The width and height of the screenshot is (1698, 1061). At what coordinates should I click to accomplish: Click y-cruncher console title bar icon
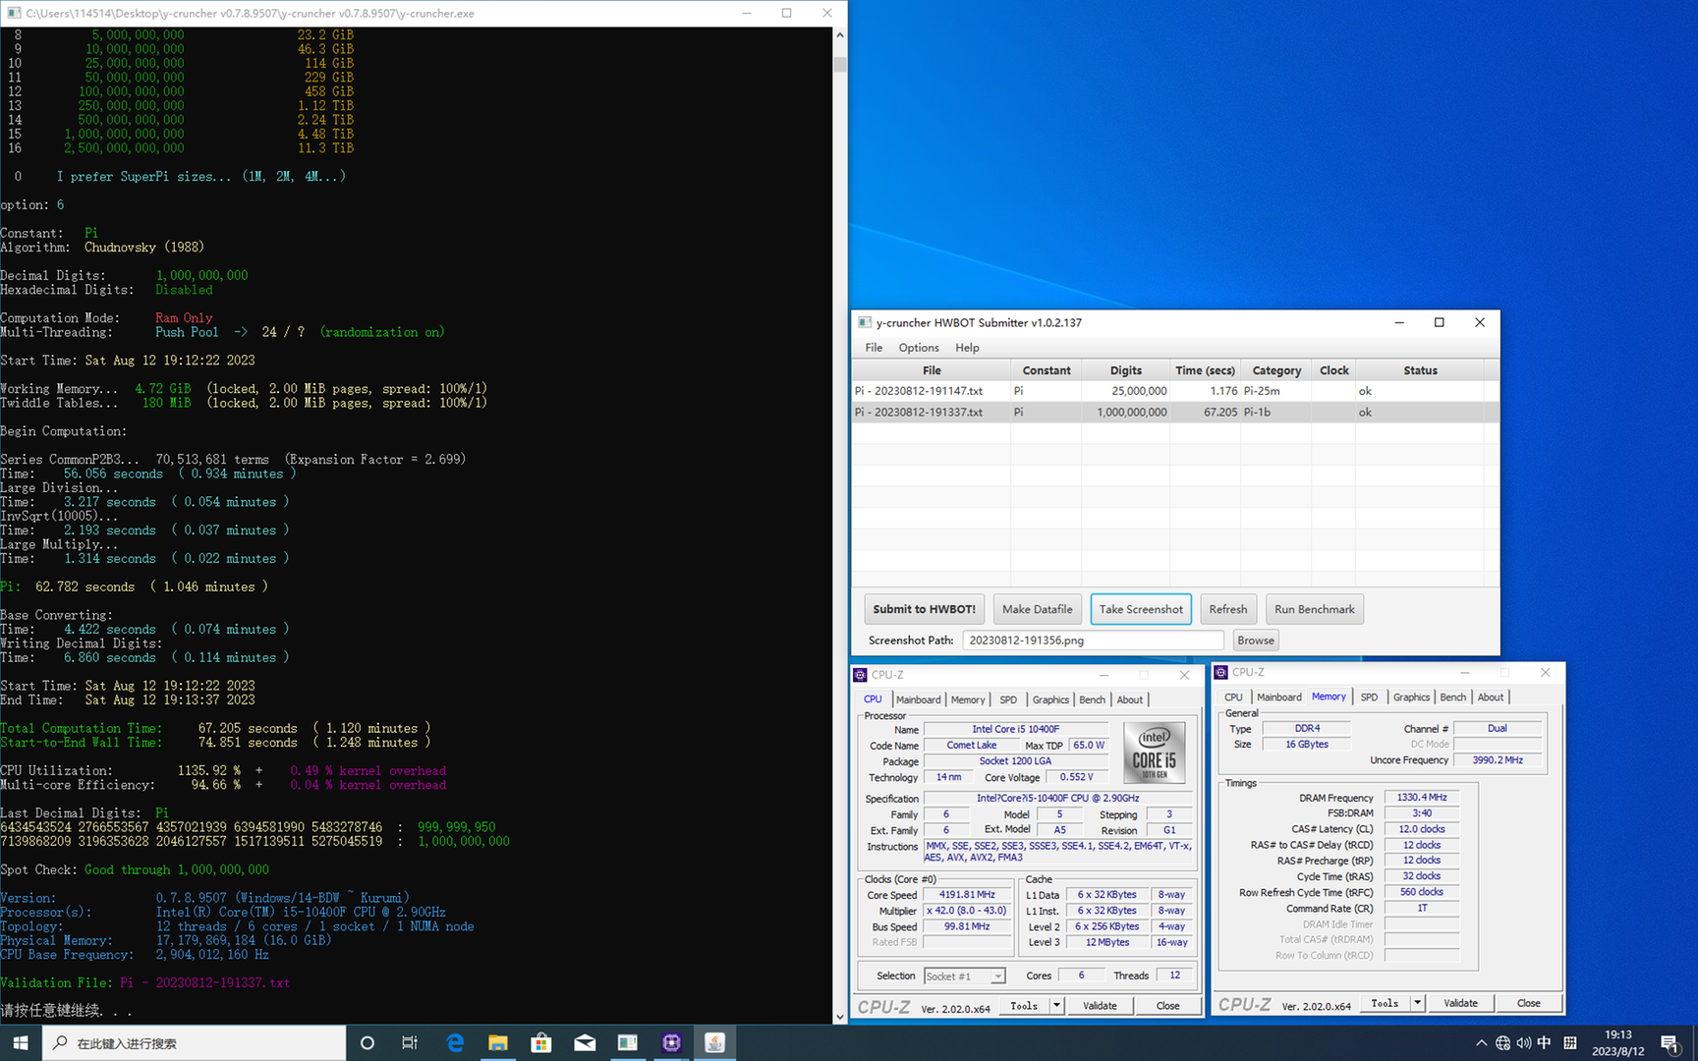point(14,13)
